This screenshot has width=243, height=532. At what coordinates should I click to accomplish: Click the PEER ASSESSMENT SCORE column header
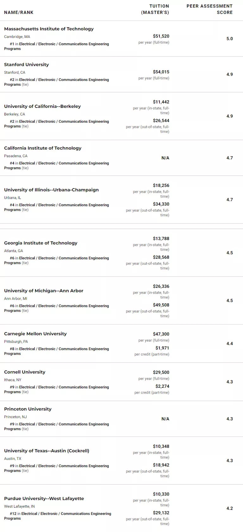click(209, 9)
